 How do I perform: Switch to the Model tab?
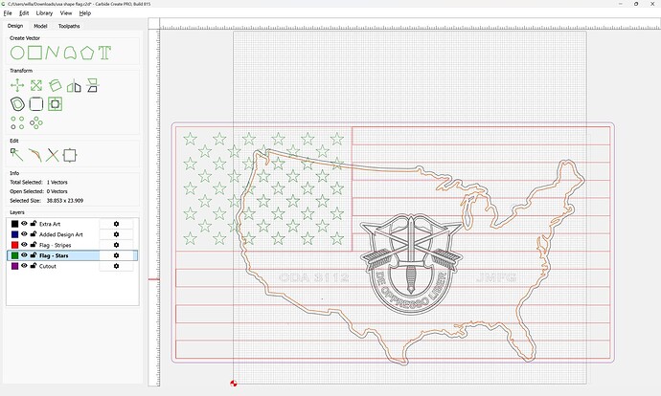[40, 26]
